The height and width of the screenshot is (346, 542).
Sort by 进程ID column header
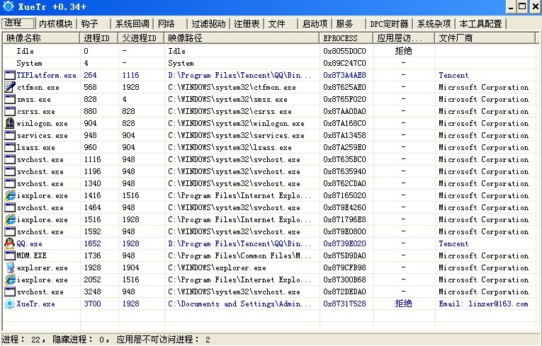[99, 38]
